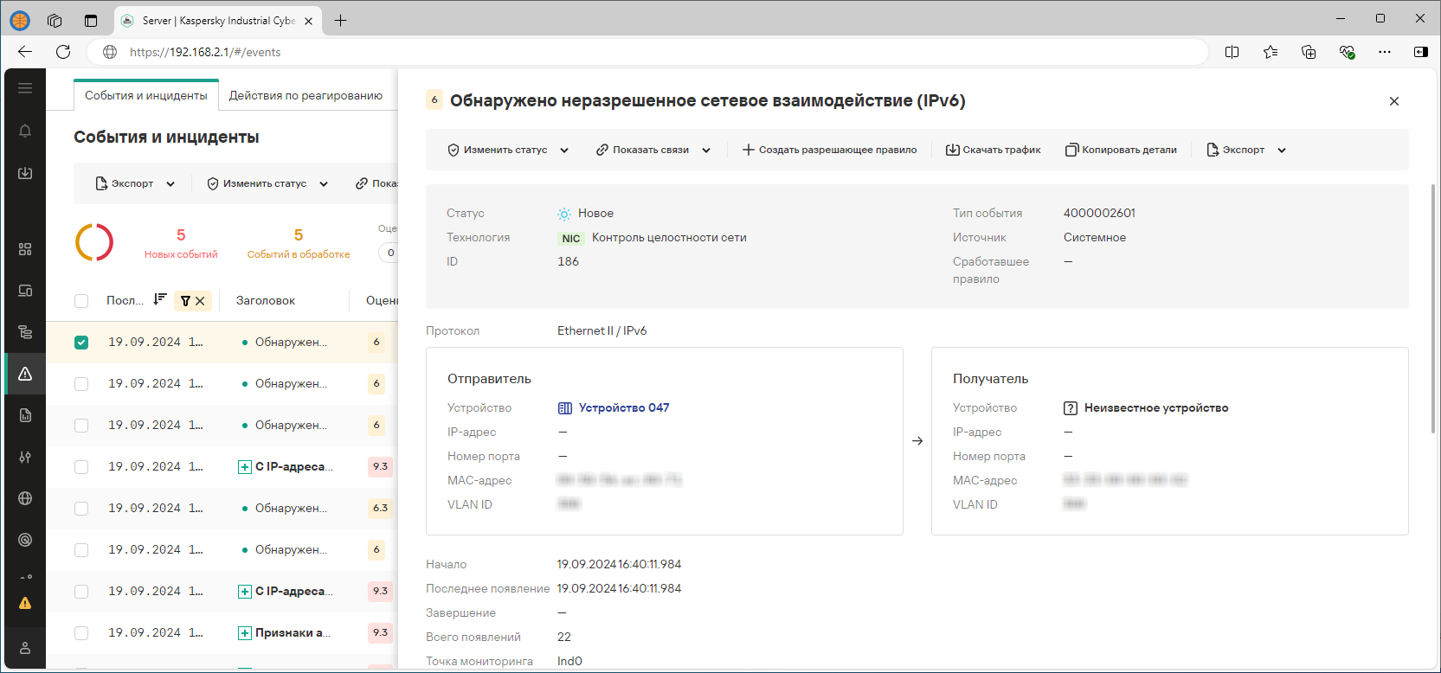
Task: Expand the first С IP-адреса incident row
Action: (245, 467)
